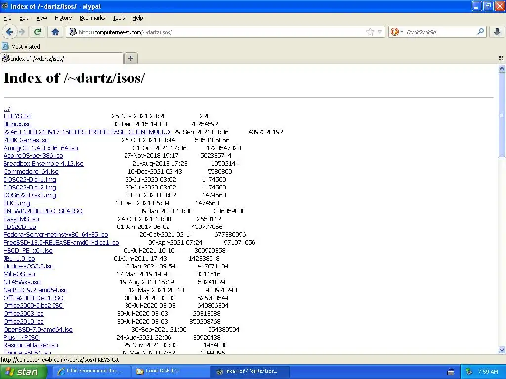Open ResourceHacker.iso link
The height and width of the screenshot is (379, 506).
click(31, 345)
